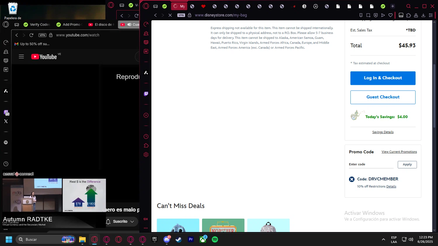Open Spotify from the taskbar
Screen dimensions: 438x246
tap(215, 240)
